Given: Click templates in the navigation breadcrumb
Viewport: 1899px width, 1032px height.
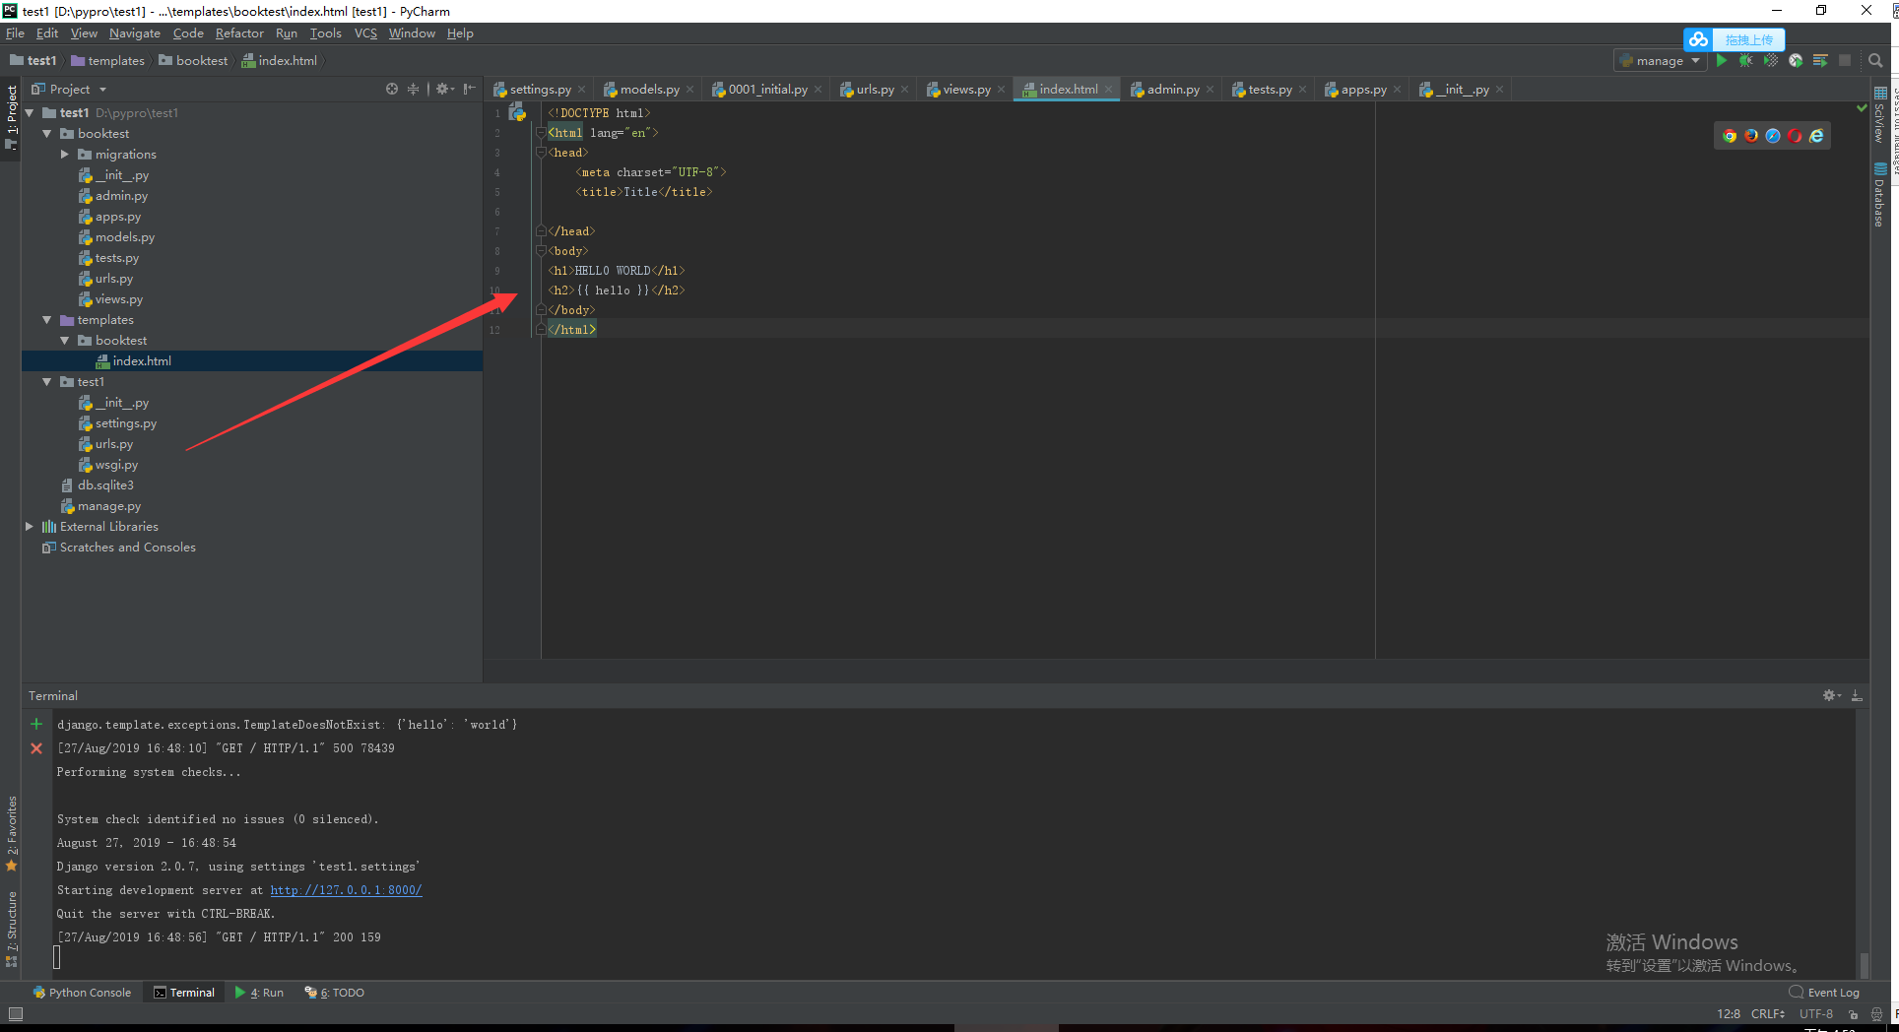Looking at the screenshot, I should [x=107, y=61].
